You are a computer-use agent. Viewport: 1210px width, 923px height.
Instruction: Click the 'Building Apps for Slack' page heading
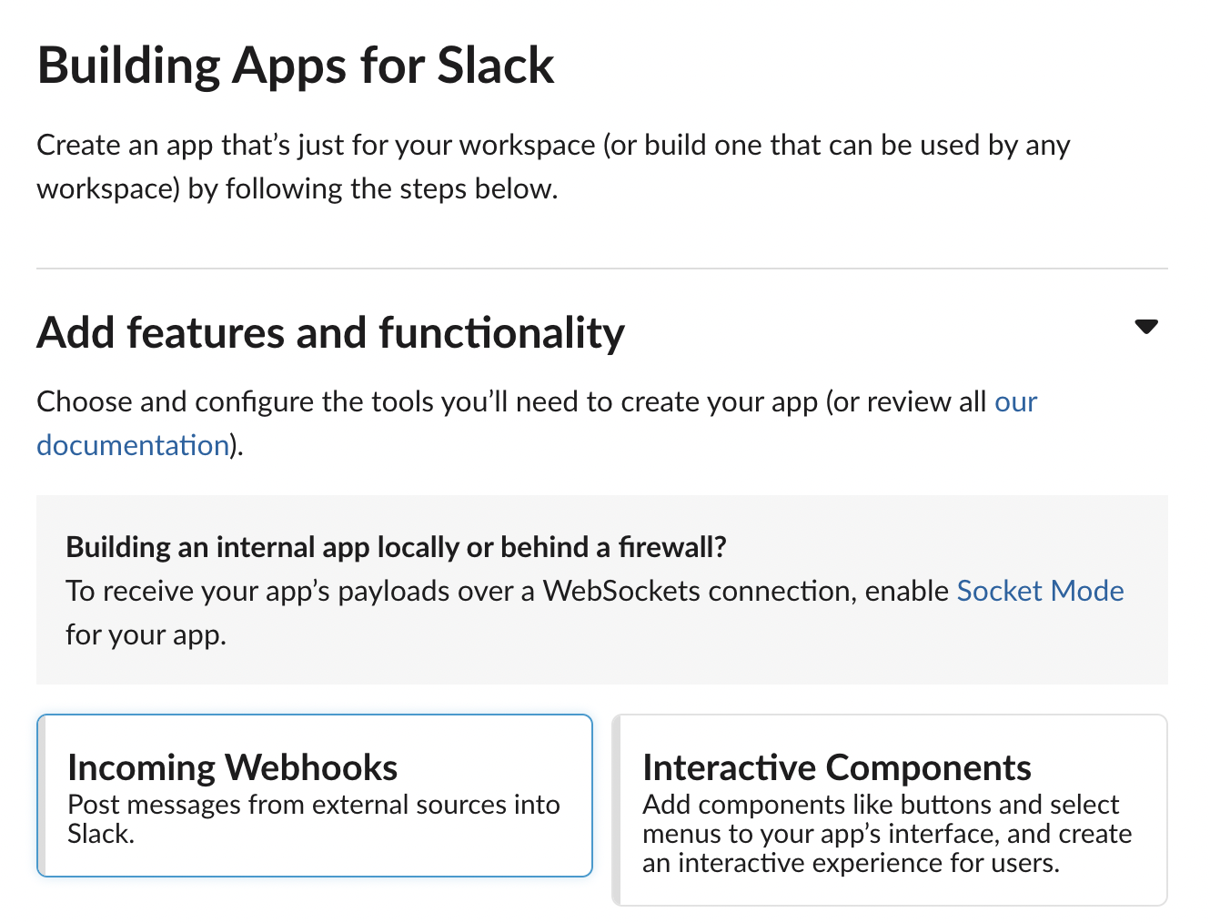click(x=296, y=66)
